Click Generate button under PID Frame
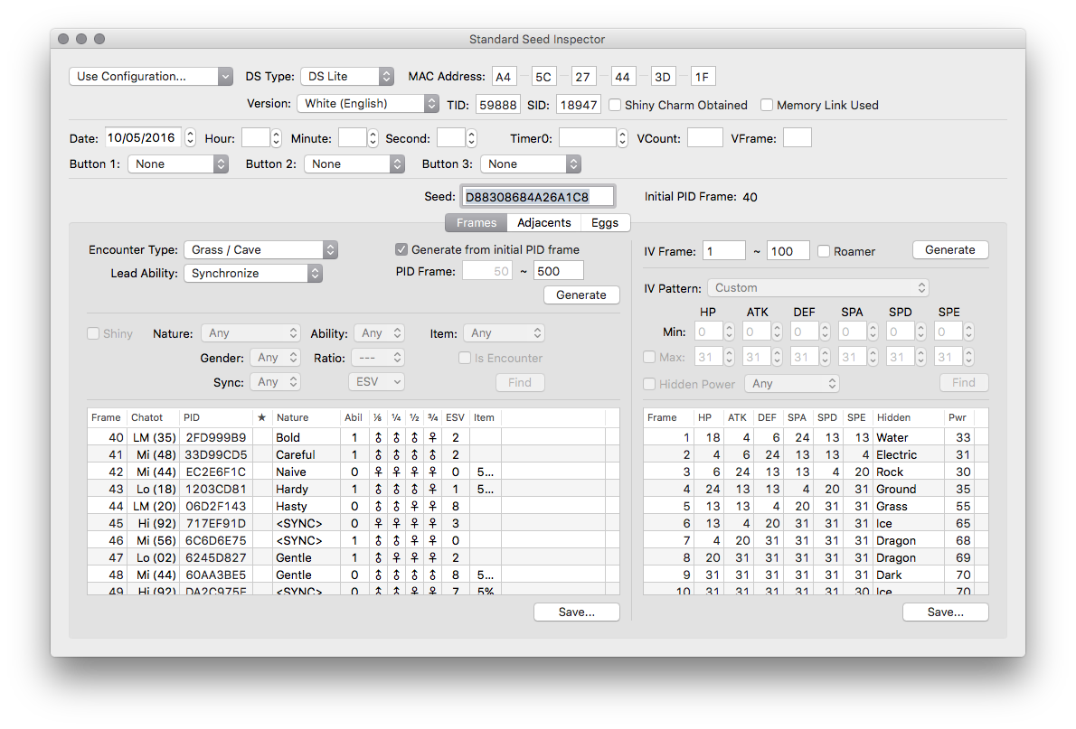1076x729 pixels. click(x=580, y=294)
